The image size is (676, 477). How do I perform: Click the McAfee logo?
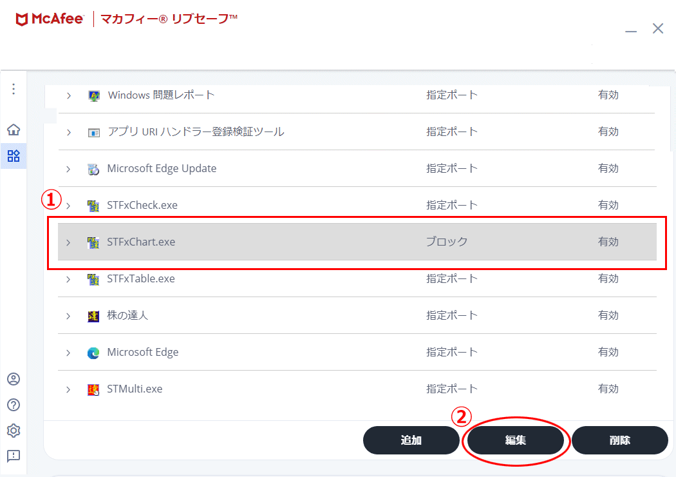point(49,19)
